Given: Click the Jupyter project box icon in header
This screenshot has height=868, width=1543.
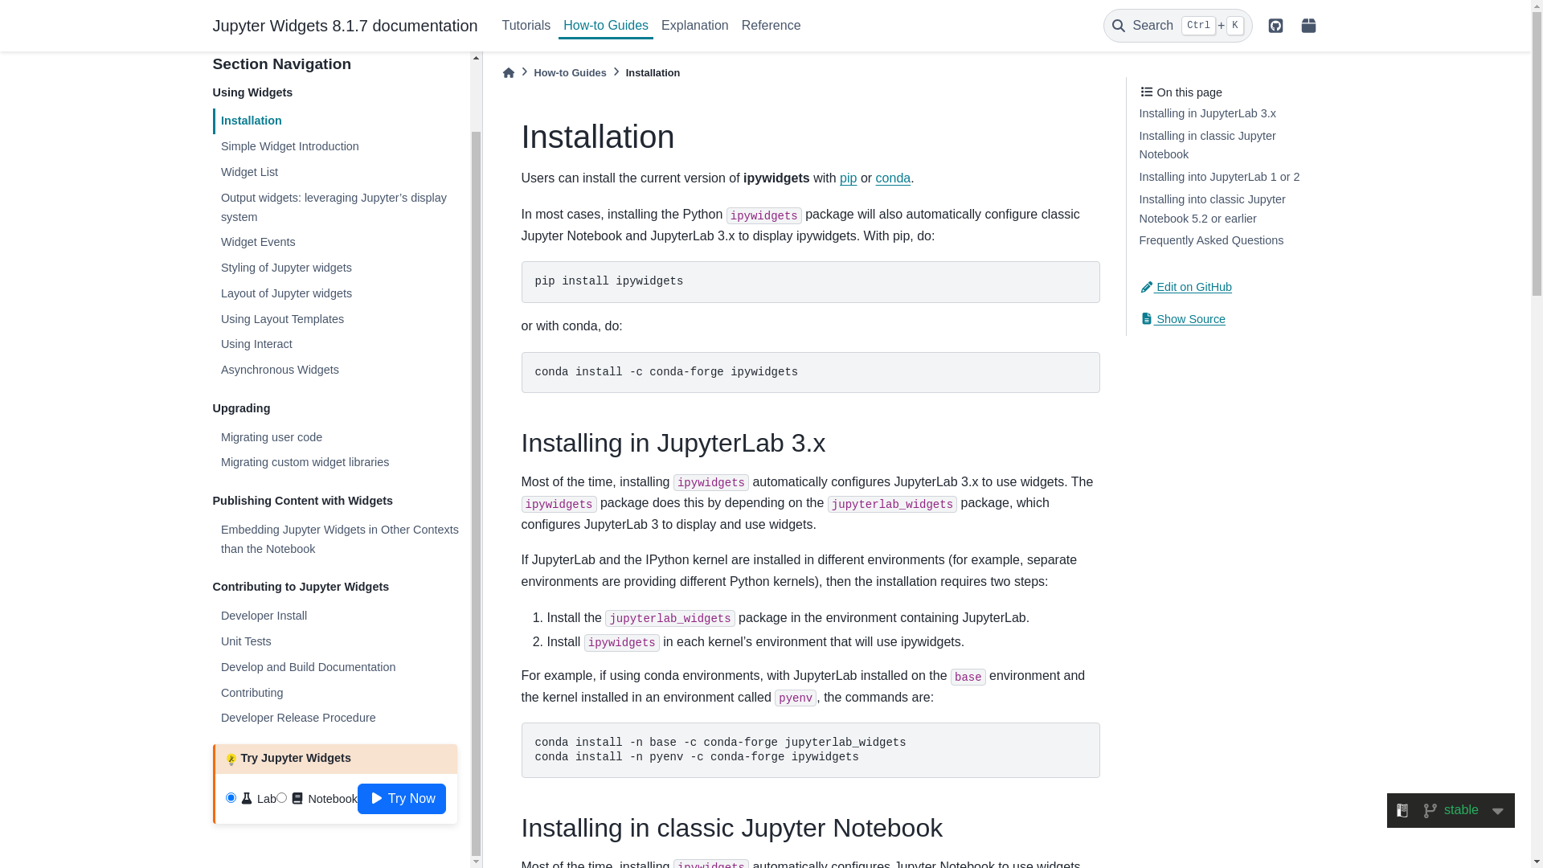Looking at the screenshot, I should coord(1308,26).
